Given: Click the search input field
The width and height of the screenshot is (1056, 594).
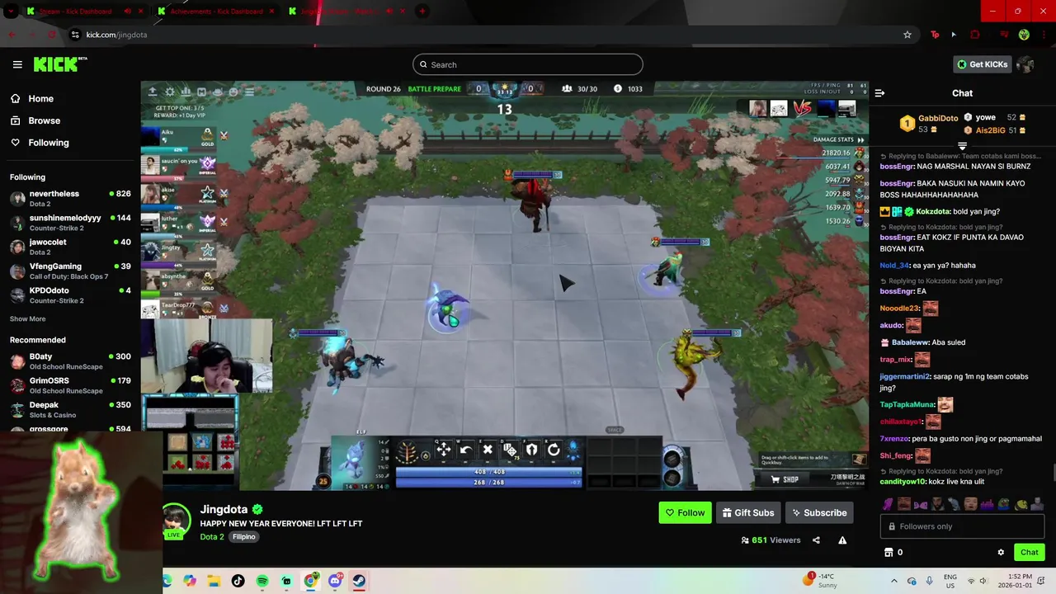Looking at the screenshot, I should 528,64.
